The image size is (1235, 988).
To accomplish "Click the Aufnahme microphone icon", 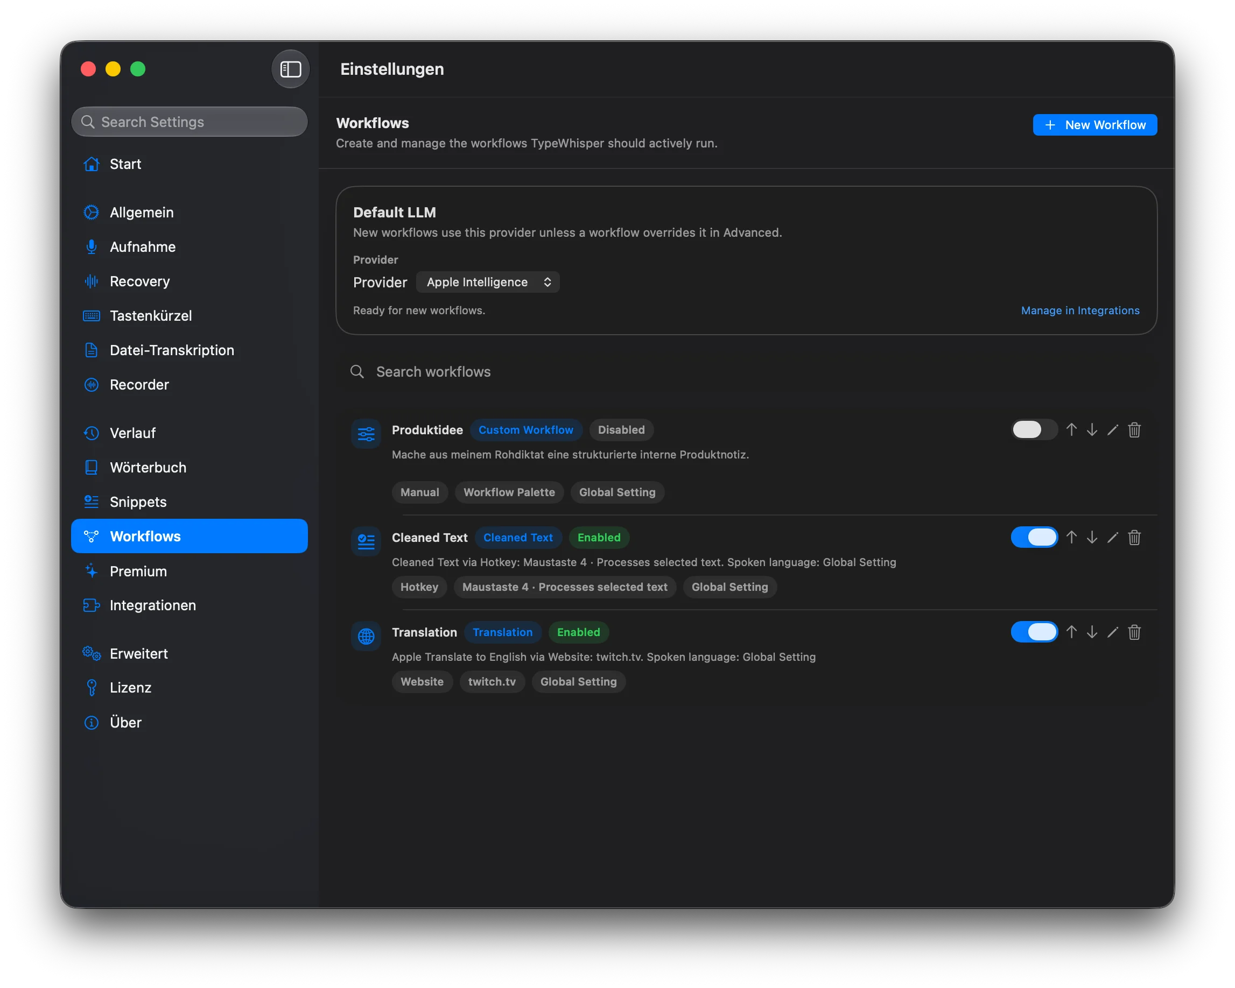I will (x=91, y=246).
